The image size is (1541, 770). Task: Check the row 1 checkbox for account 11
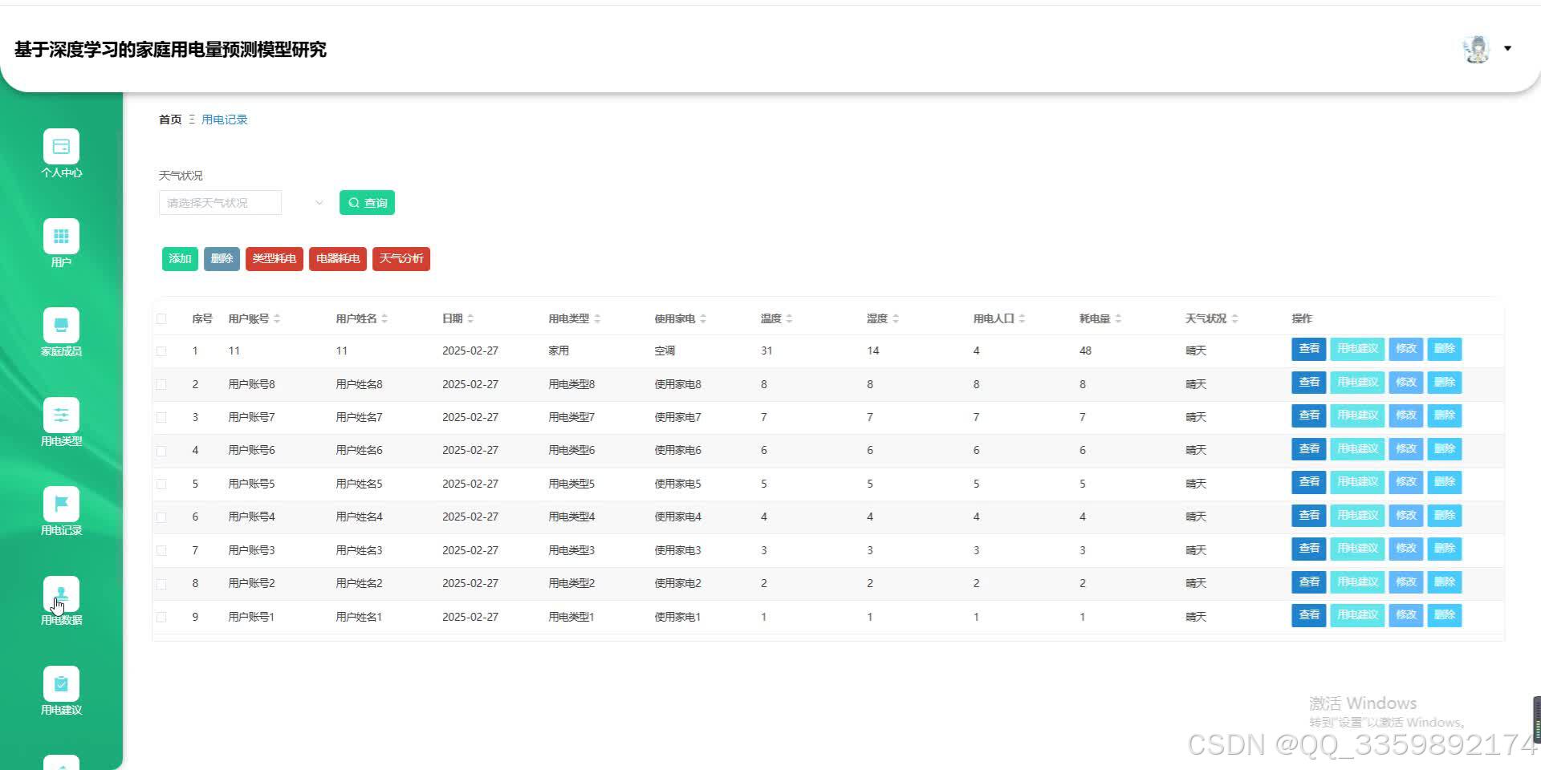(x=161, y=351)
